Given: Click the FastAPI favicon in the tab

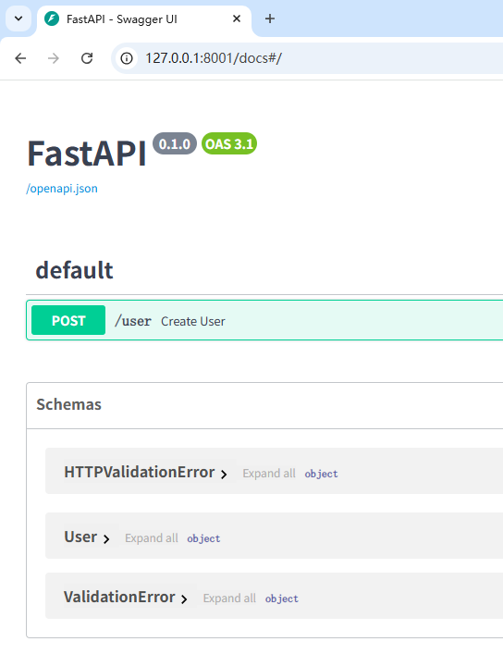Looking at the screenshot, I should pos(52,19).
